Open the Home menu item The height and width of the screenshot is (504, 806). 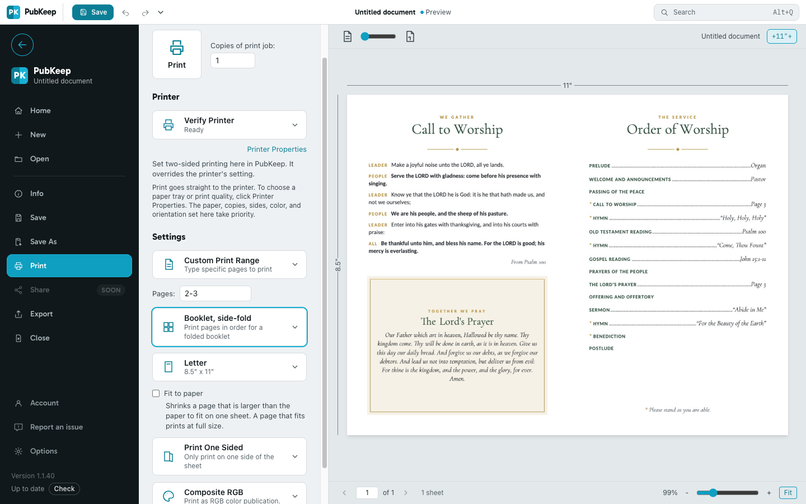(x=69, y=111)
